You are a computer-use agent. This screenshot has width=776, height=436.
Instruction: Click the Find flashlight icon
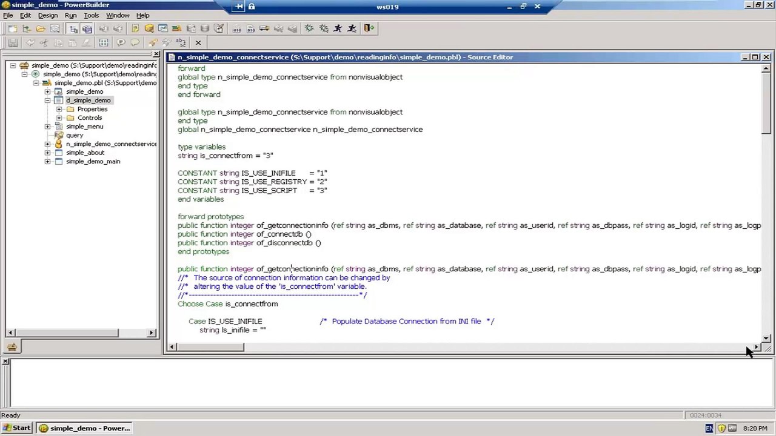tap(153, 42)
